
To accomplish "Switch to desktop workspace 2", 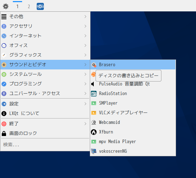I will tap(29, 6).
